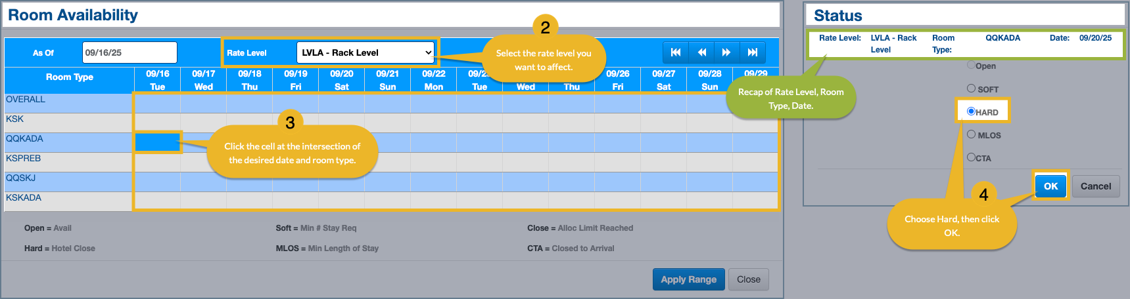Choose the HARD status radio button

pyautogui.click(x=971, y=111)
